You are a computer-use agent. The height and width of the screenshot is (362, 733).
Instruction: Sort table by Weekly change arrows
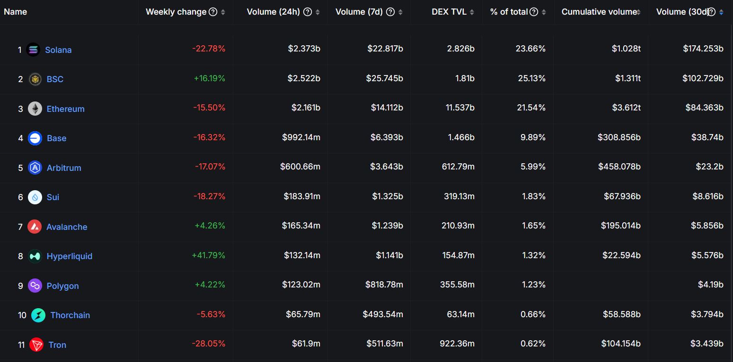tap(223, 12)
